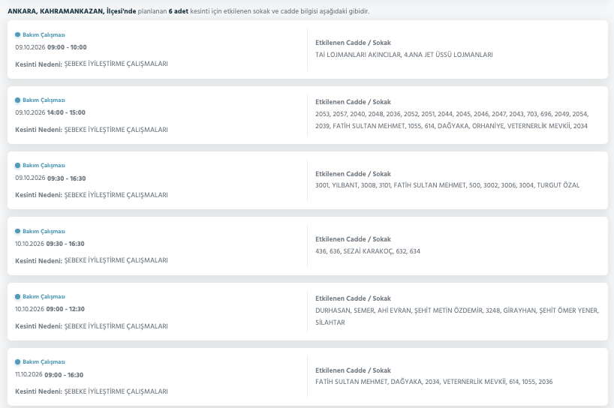Click 'Etkilenen Cadde / Sokak' heading above DURHASAN
Screen dimensions: 614x408
pyautogui.click(x=354, y=298)
